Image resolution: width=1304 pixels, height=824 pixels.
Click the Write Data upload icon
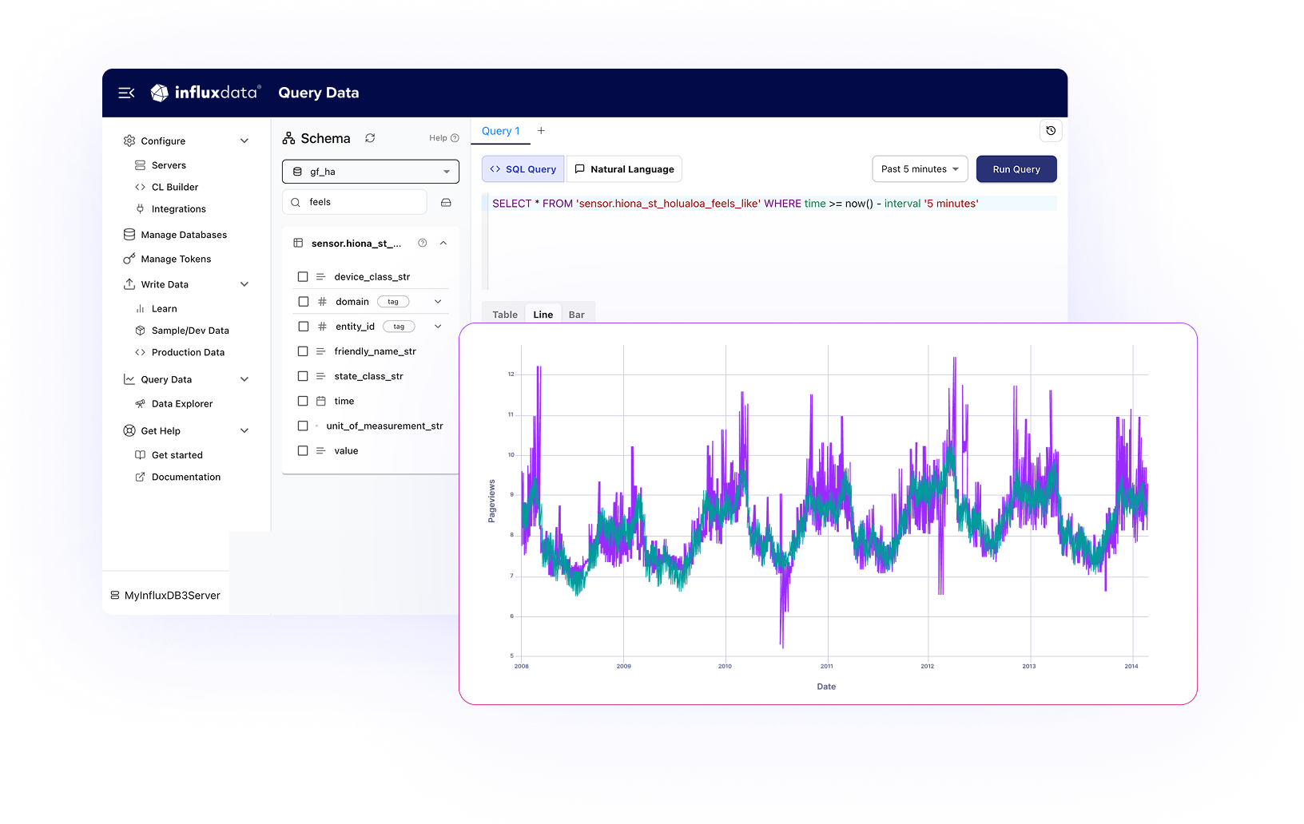click(129, 284)
